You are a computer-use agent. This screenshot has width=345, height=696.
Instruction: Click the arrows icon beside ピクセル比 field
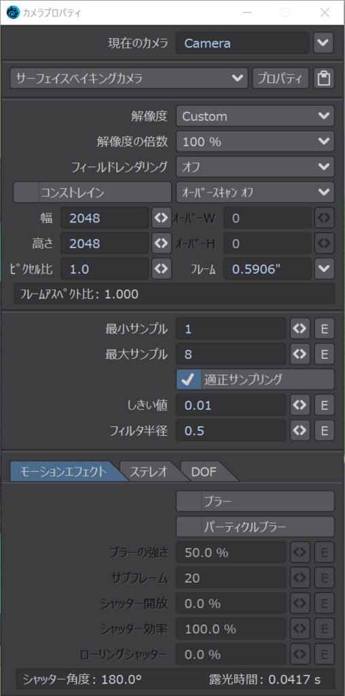[x=162, y=268]
